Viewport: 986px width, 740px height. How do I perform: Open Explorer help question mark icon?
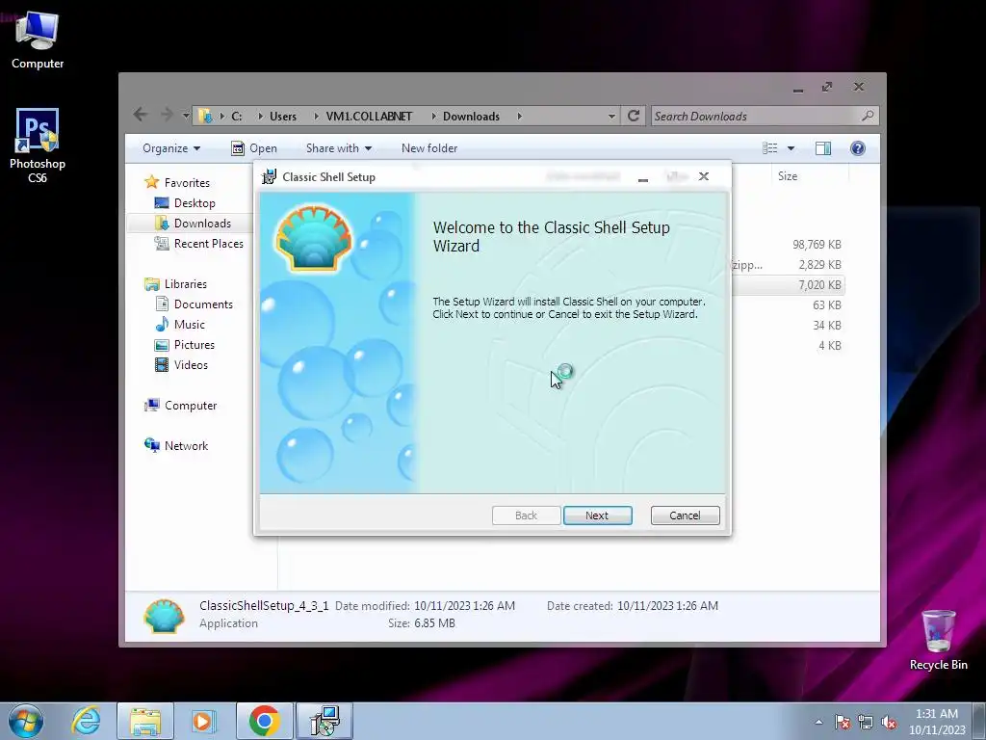tap(858, 148)
